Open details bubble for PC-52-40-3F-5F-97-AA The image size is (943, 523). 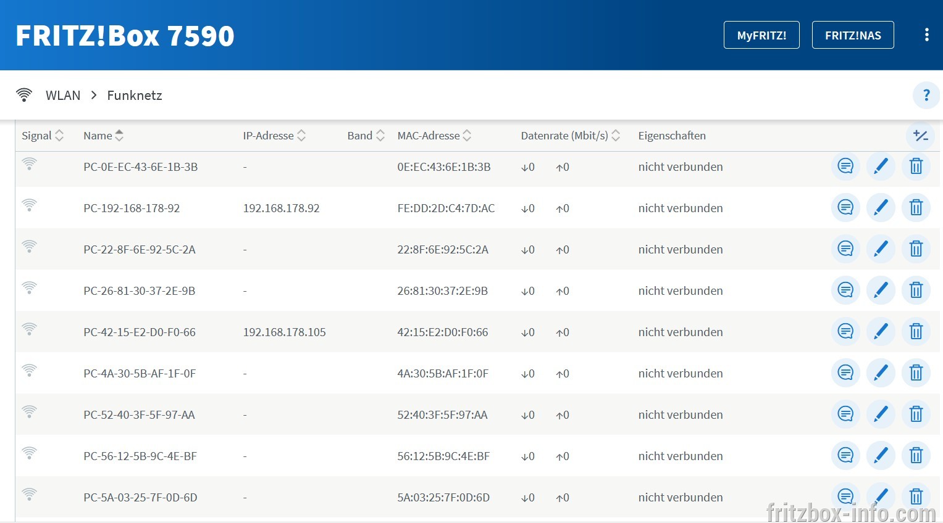(x=845, y=414)
